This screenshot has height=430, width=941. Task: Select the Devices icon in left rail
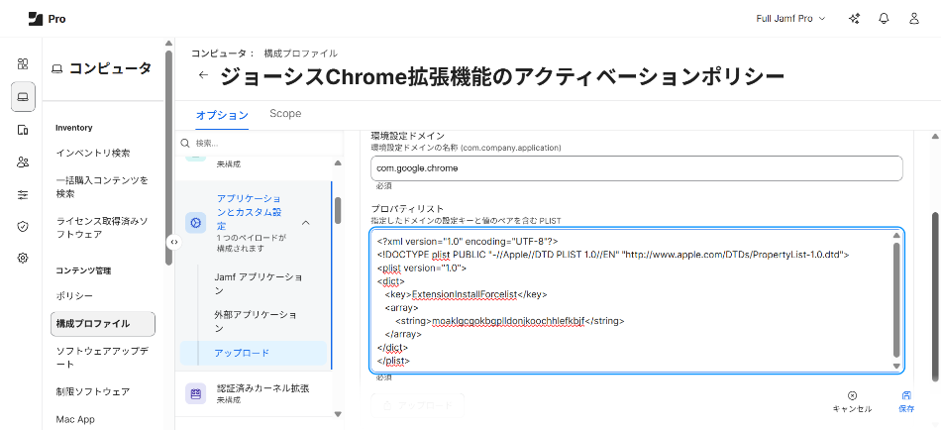tap(22, 130)
